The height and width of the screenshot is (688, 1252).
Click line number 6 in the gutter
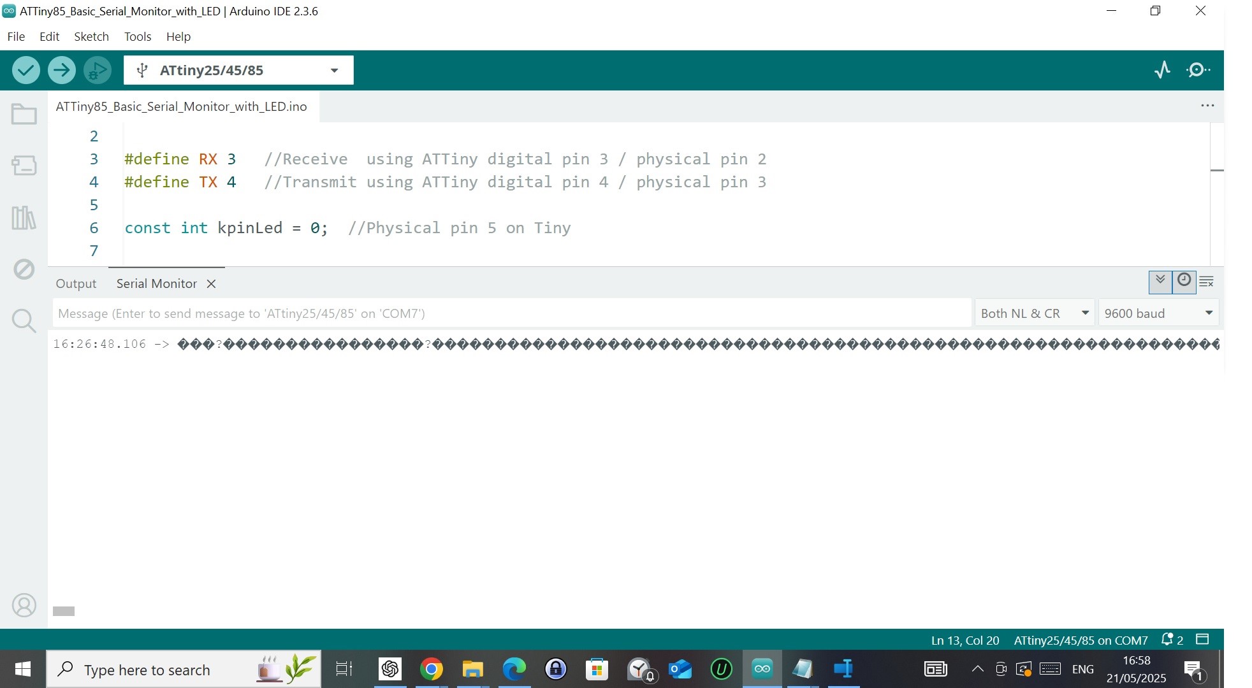[94, 227]
